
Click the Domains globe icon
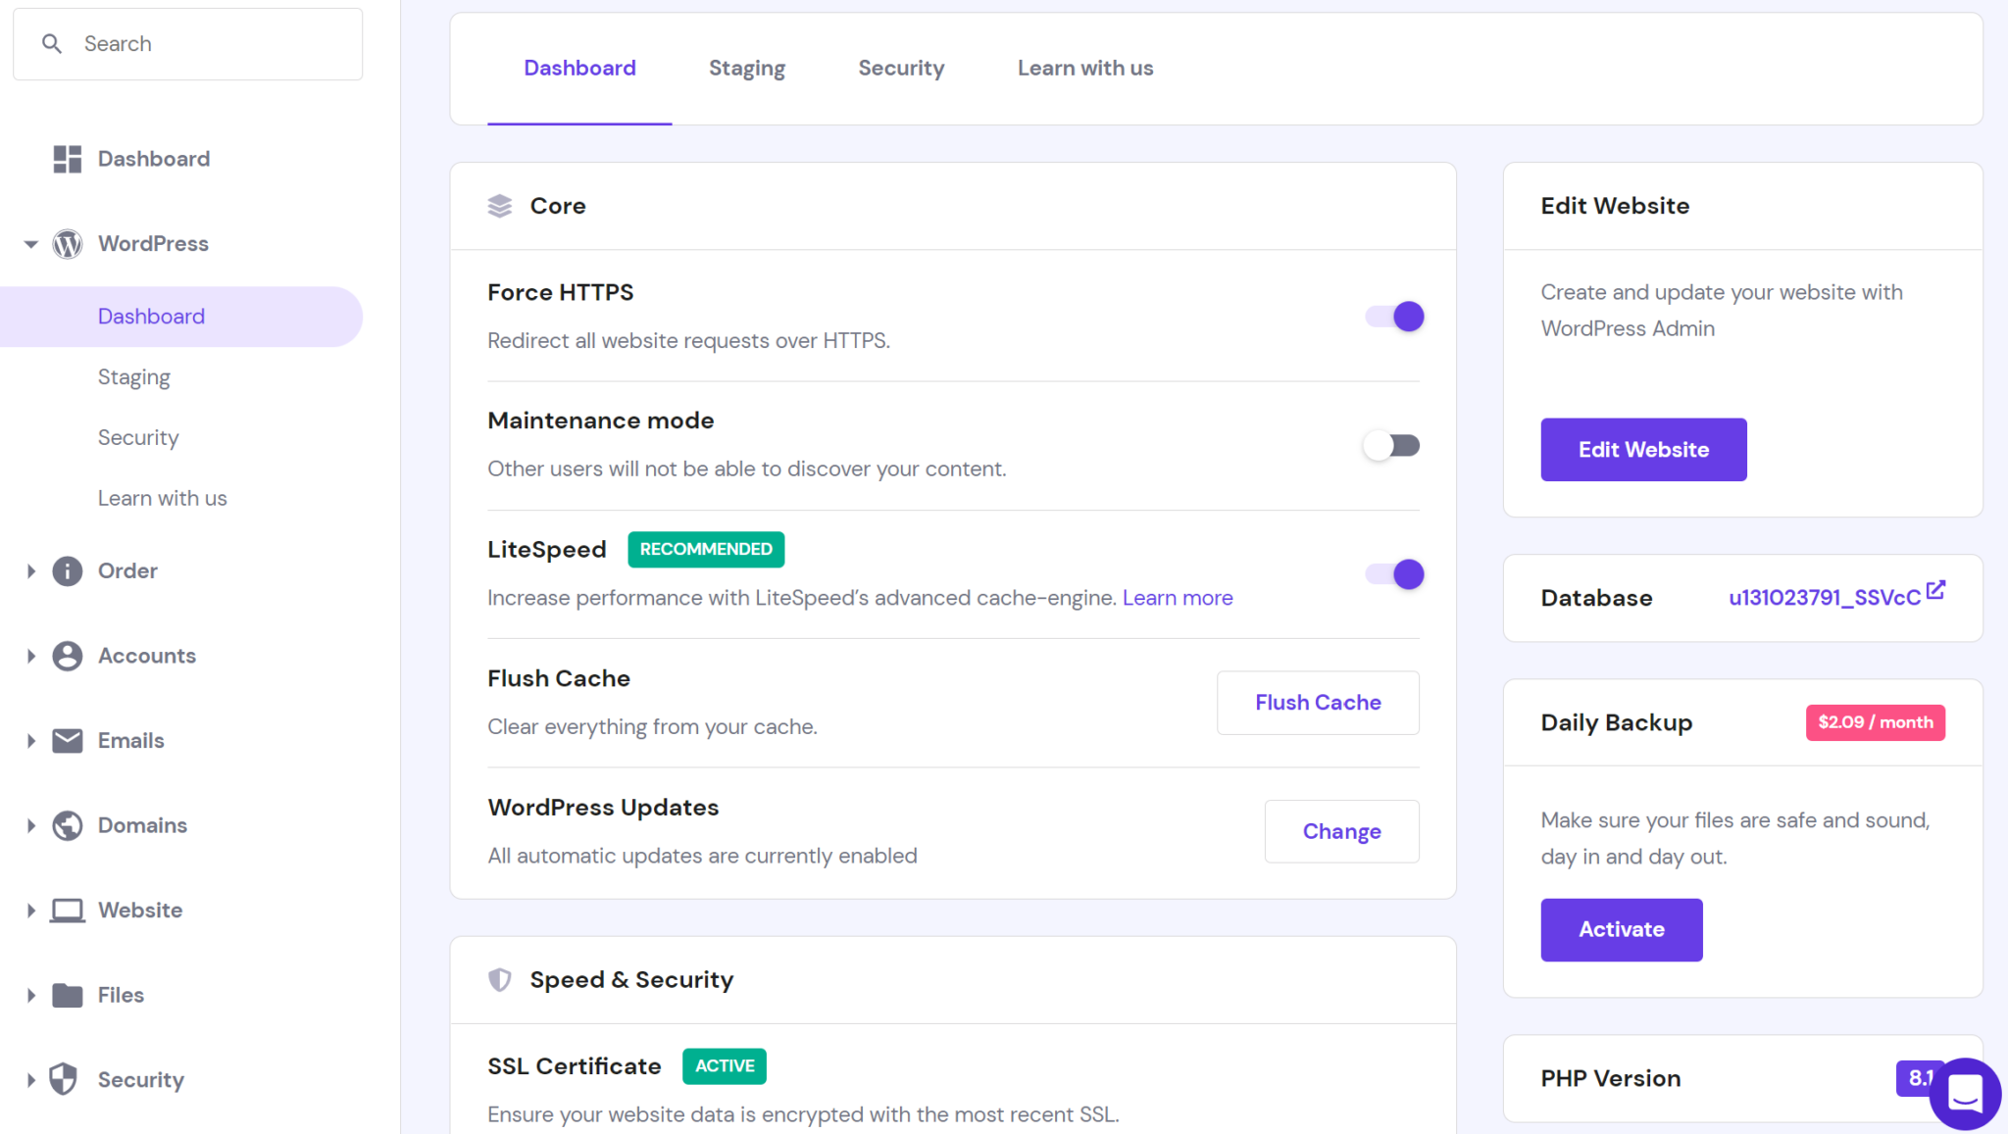pyautogui.click(x=66, y=825)
